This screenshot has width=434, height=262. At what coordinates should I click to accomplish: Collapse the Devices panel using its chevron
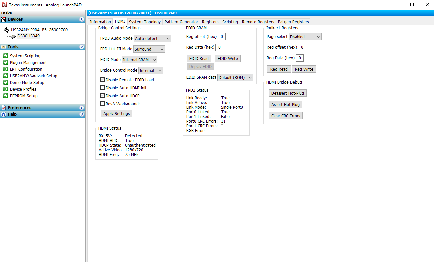coord(82,19)
